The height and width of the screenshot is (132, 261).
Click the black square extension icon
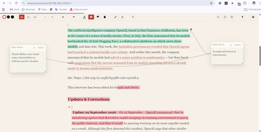[226, 3]
